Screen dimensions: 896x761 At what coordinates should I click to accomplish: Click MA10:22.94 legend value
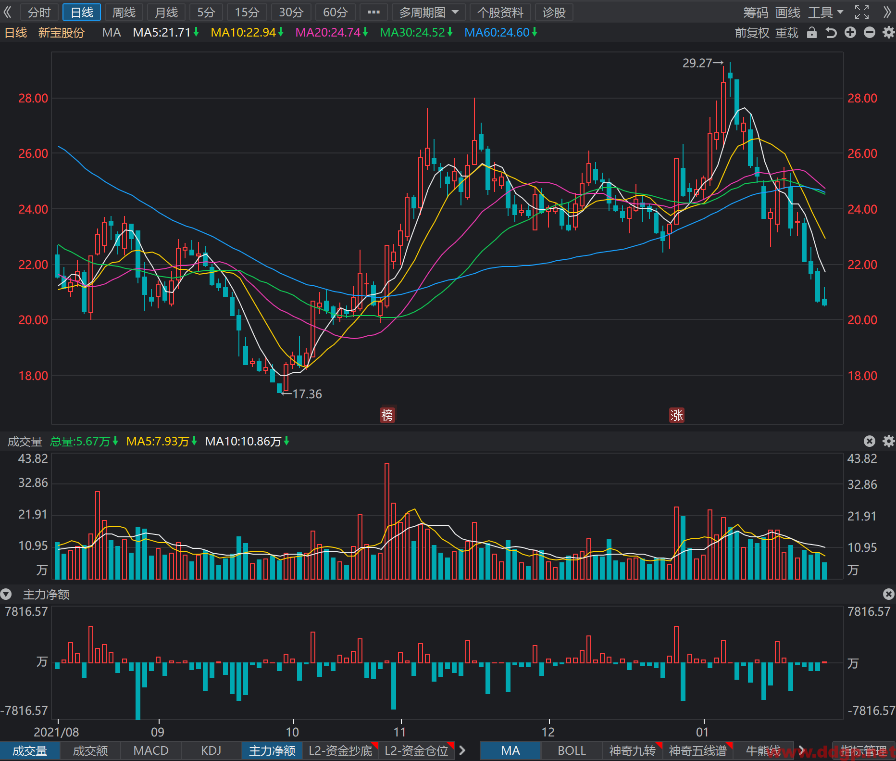coord(247,33)
